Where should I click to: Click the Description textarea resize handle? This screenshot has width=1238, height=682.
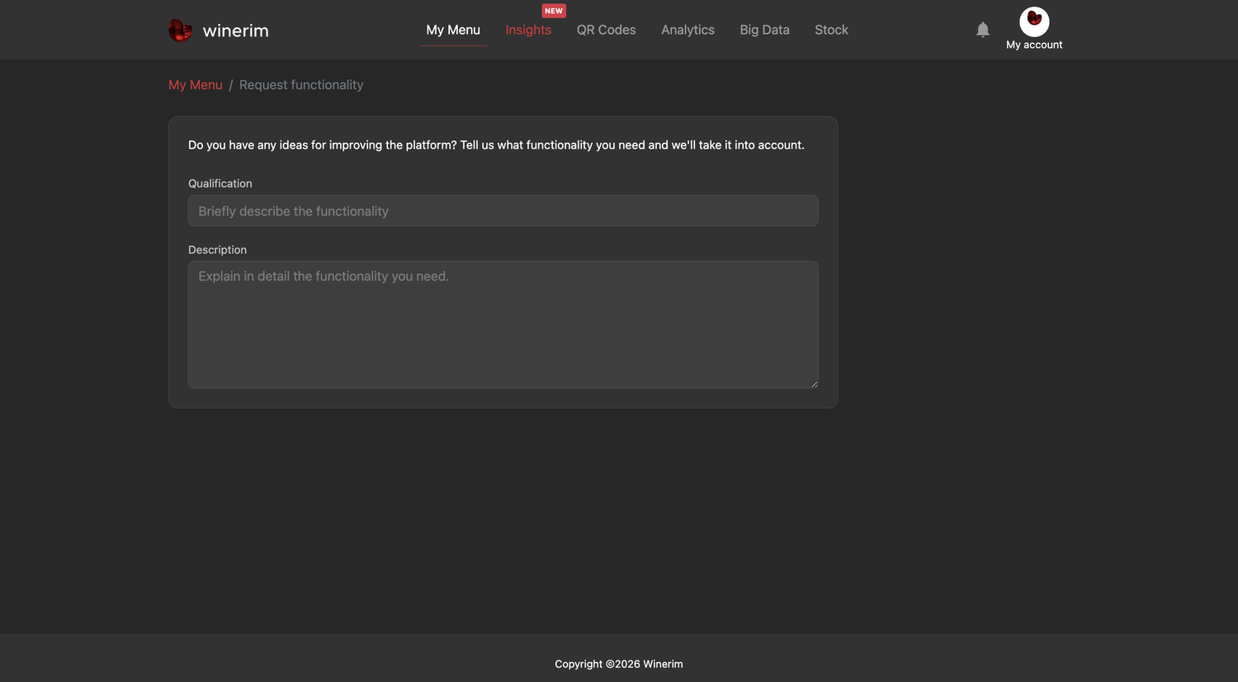point(814,384)
